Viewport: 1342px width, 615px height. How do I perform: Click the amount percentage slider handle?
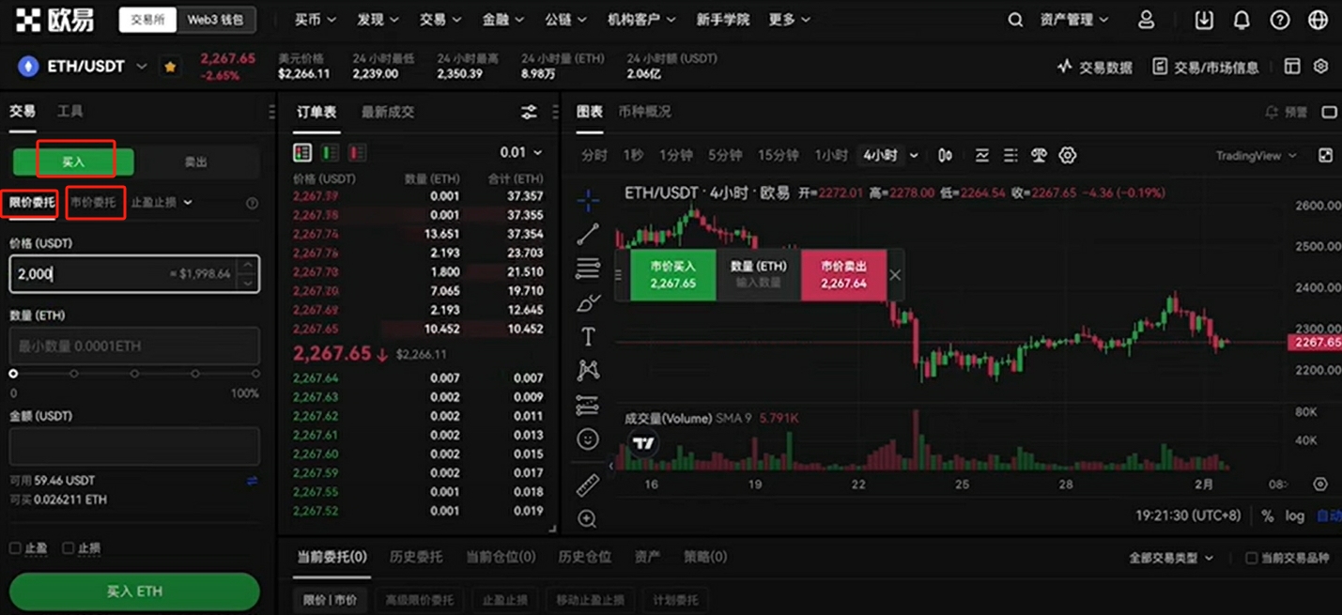coord(13,374)
